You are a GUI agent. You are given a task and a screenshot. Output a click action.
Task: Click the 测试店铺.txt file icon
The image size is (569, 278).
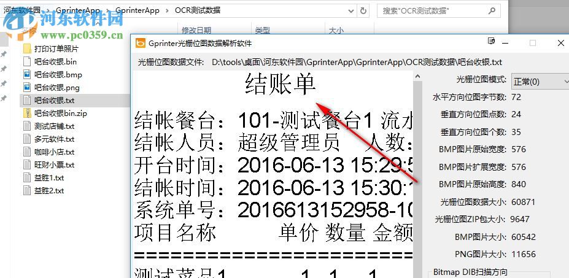[27, 126]
